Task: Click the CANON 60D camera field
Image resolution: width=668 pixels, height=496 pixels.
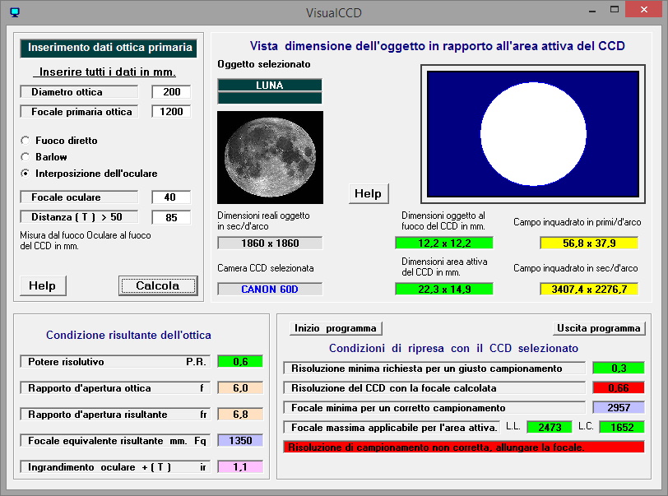Action: (270, 289)
